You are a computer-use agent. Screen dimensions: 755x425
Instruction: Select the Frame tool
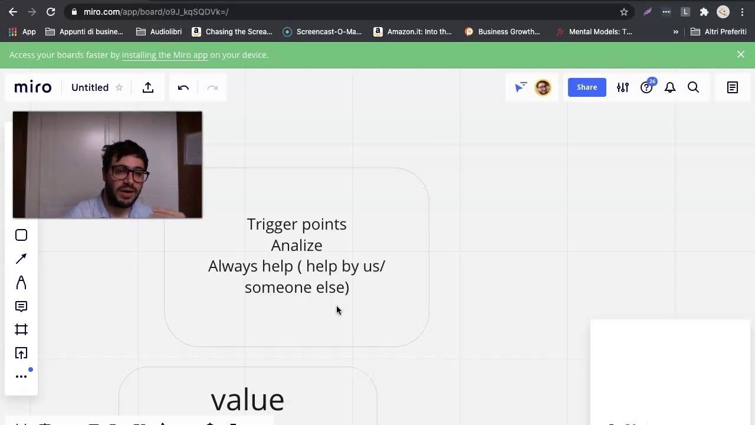pyautogui.click(x=21, y=329)
